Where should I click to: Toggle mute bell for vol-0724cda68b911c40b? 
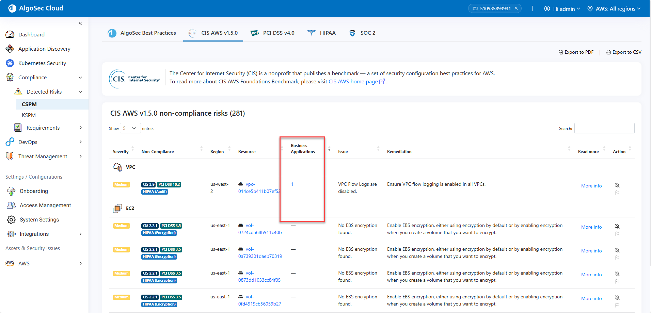point(617,226)
